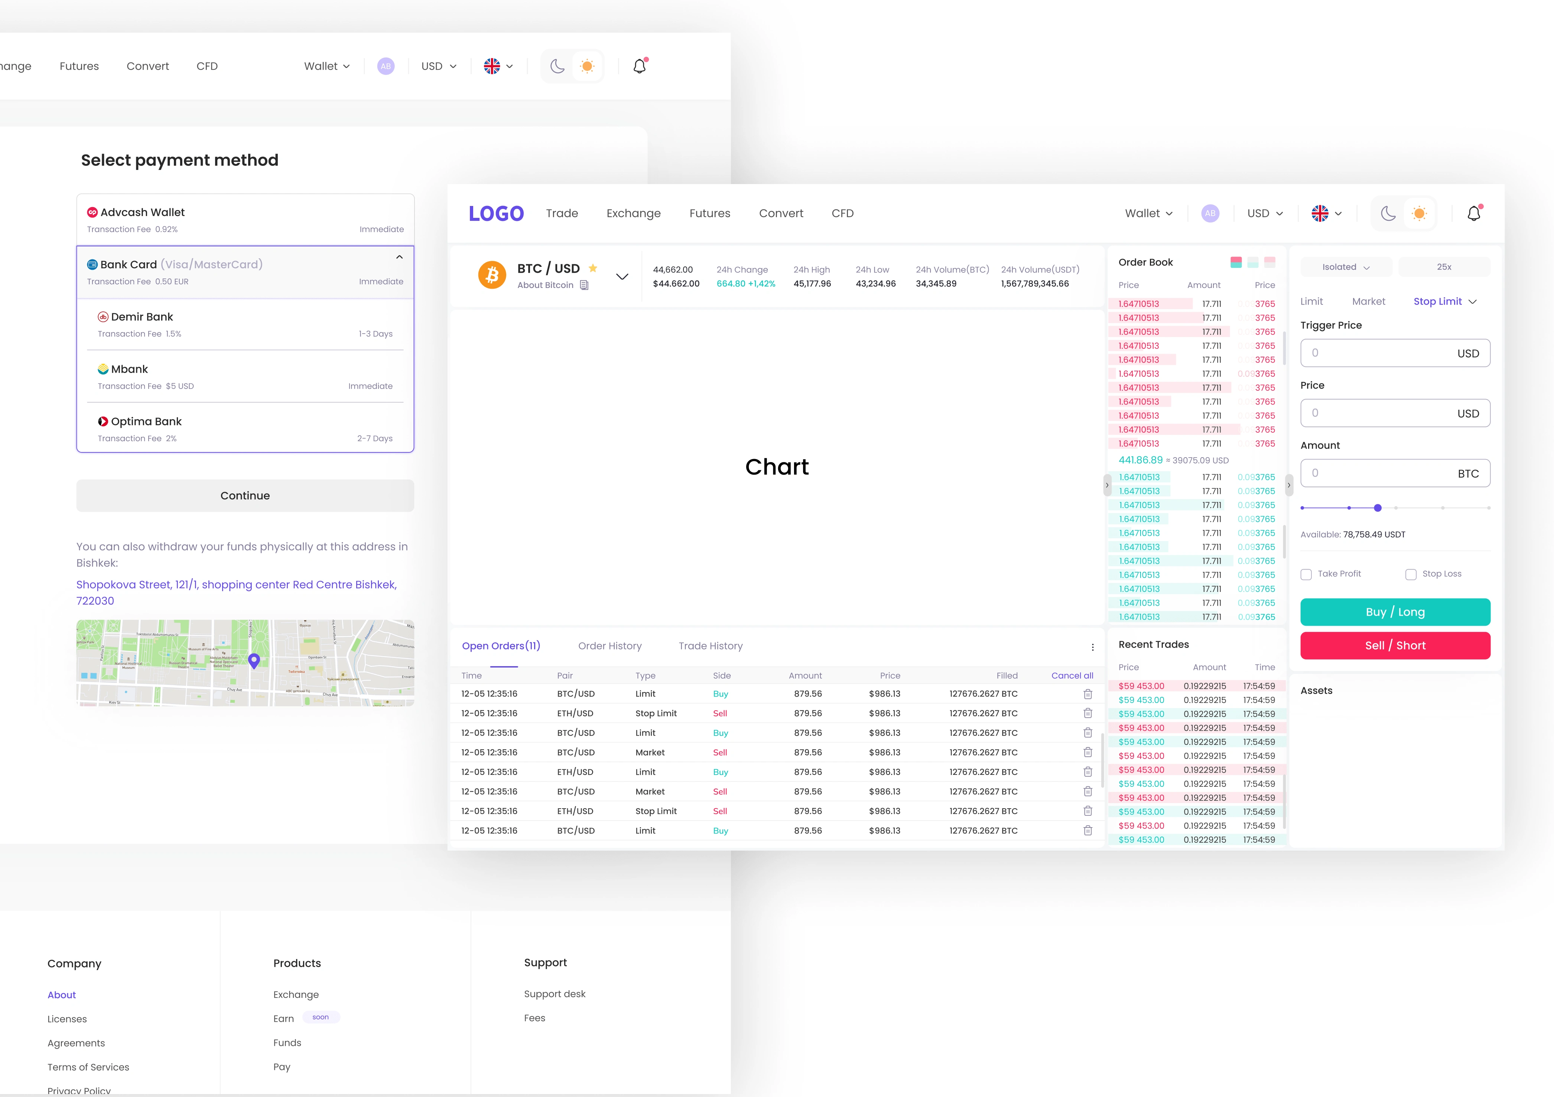
Task: Click the Bank Card logo icon
Action: (92, 265)
